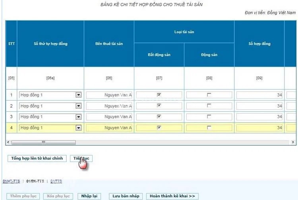
Task: Click Hoàn thành kê khai button
Action: pyautogui.click(x=172, y=196)
